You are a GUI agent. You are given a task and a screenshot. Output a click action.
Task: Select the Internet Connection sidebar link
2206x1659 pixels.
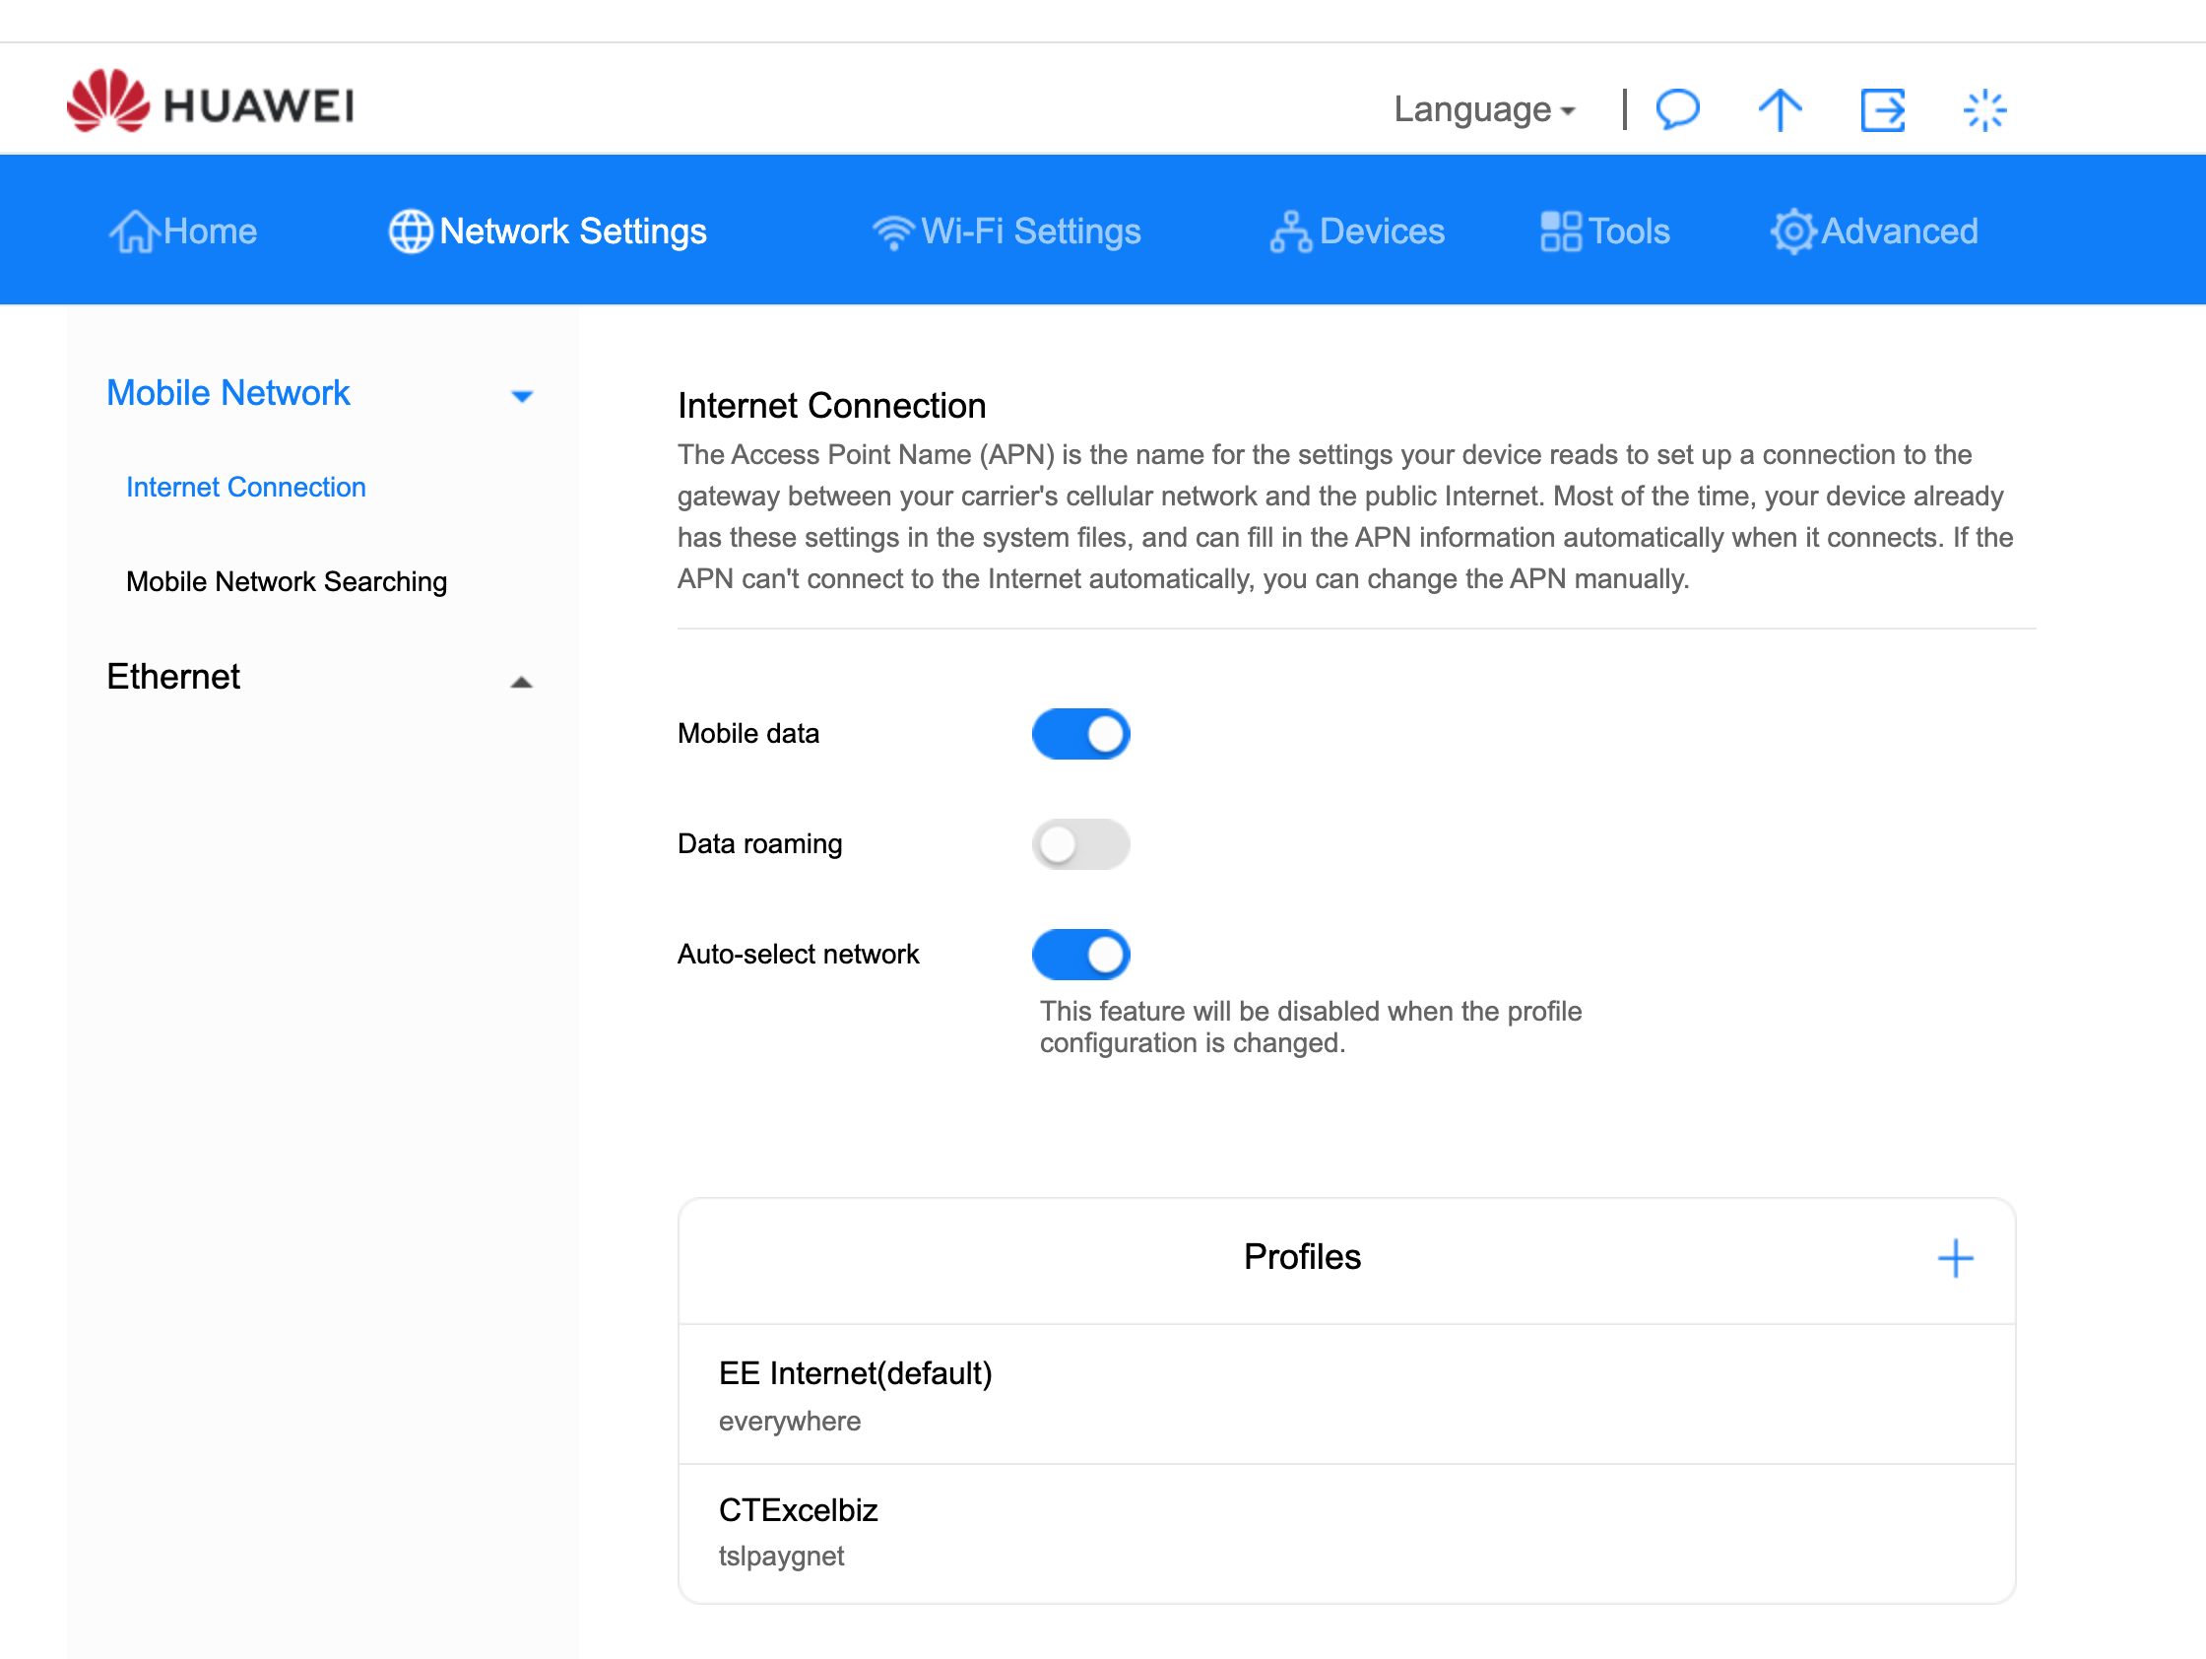245,487
